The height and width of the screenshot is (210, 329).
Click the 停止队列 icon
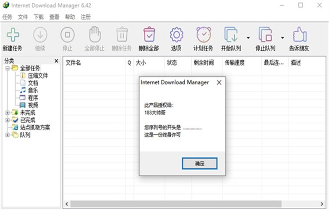pyautogui.click(x=265, y=35)
